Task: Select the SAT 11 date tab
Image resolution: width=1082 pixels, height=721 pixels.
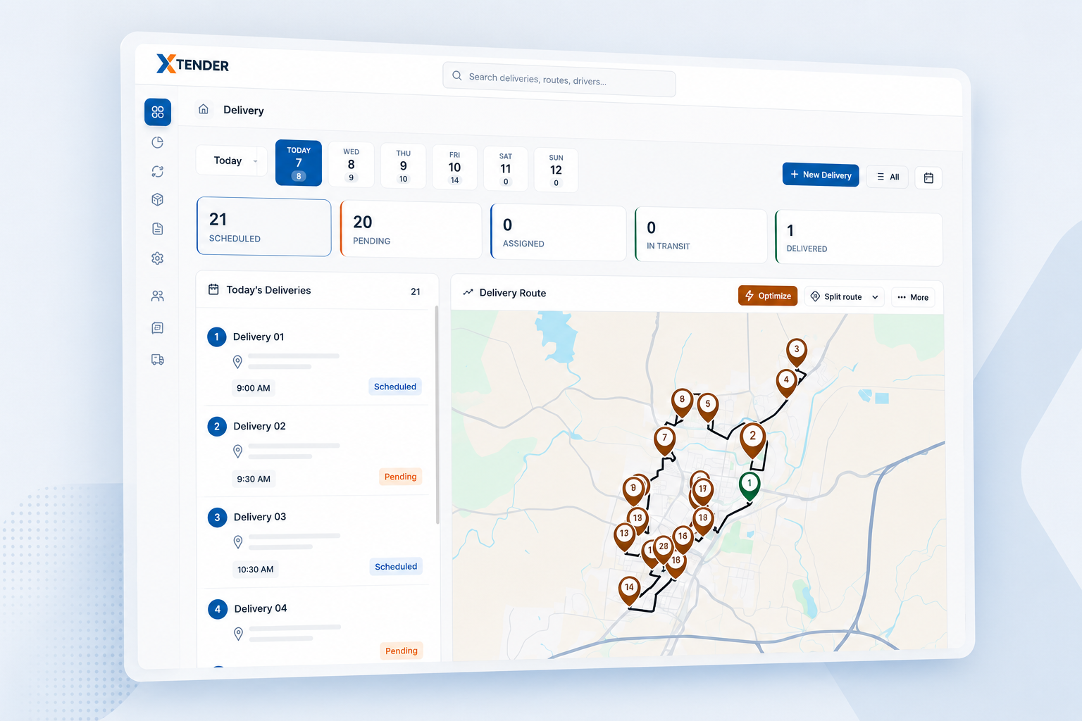Action: coord(505,169)
